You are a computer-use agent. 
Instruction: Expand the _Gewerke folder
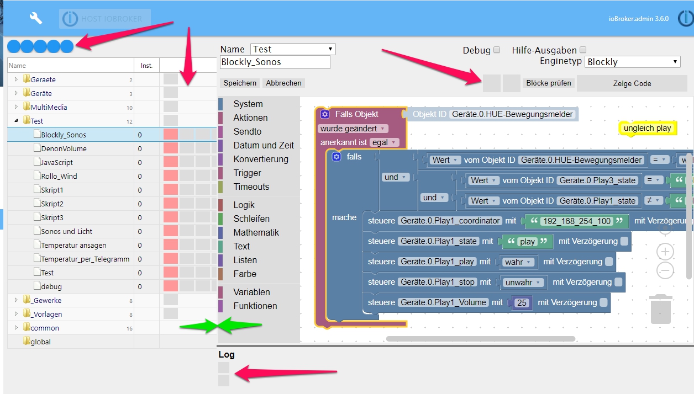17,300
